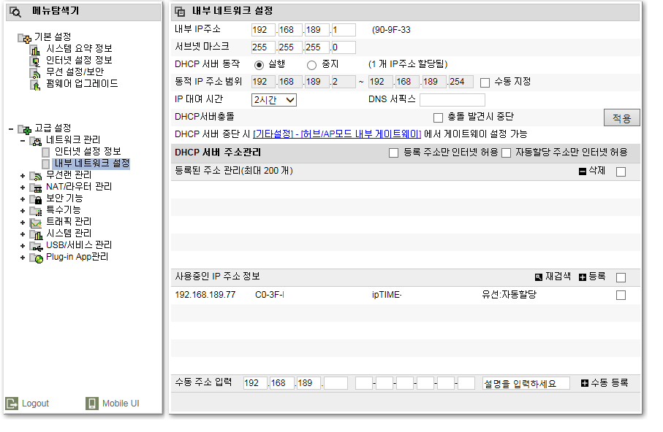Click the USB/서비스 관리 icon
Viewport: 663px width, 432px height.
[36, 246]
